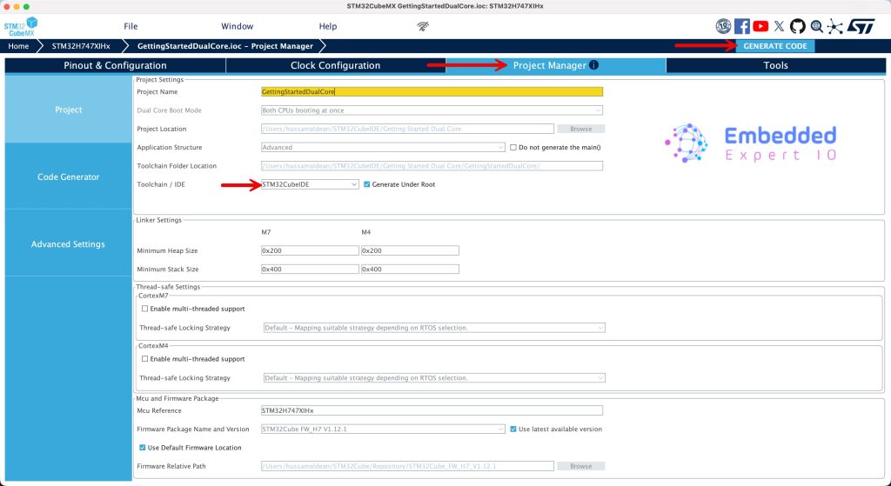
Task: Click the M7 Minimum Heap Size field
Action: (310, 250)
